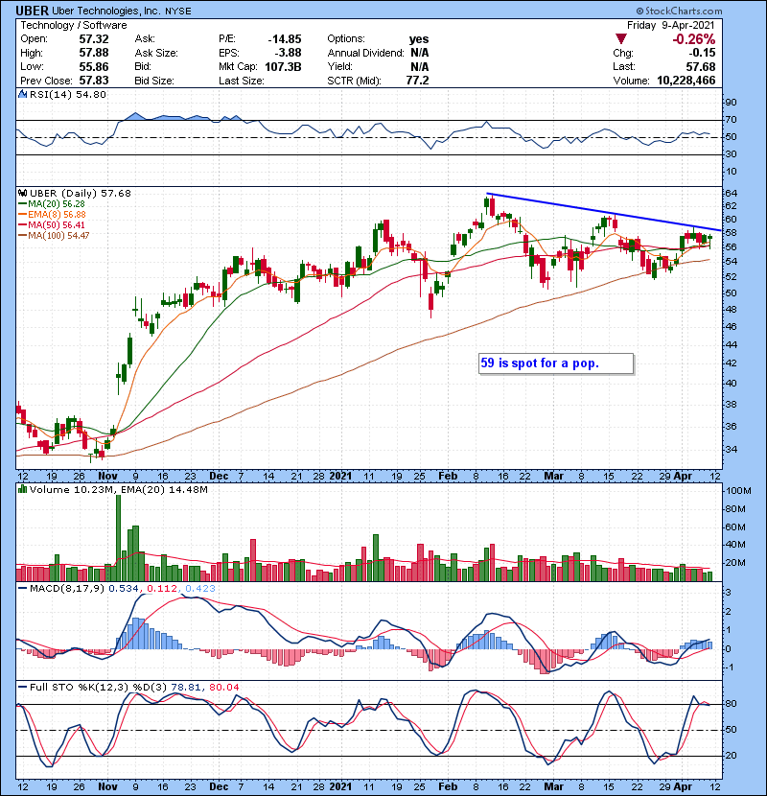Viewport: 767px width, 796px height.
Task: Click the volume bars icon beside Volume
Action: 22,489
